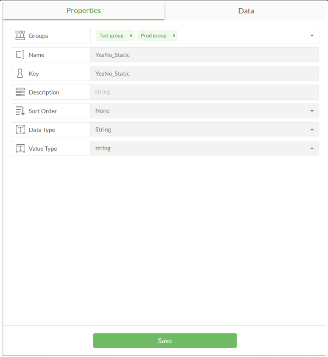
Task: Click the Sort Order arrow icon
Action: pyautogui.click(x=20, y=111)
